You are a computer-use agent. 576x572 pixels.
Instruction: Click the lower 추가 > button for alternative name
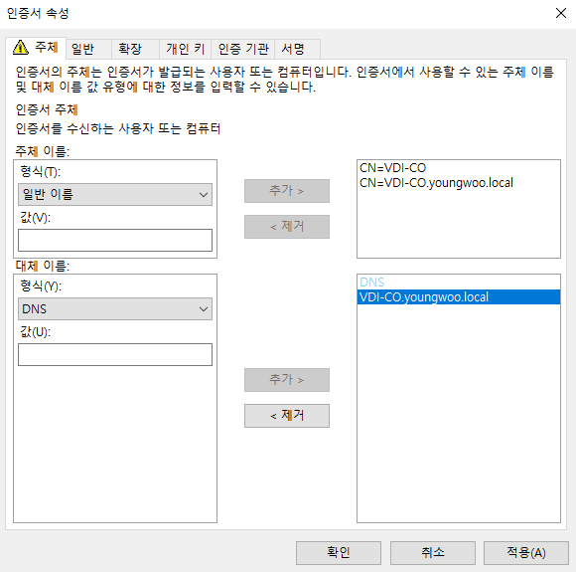coord(287,379)
